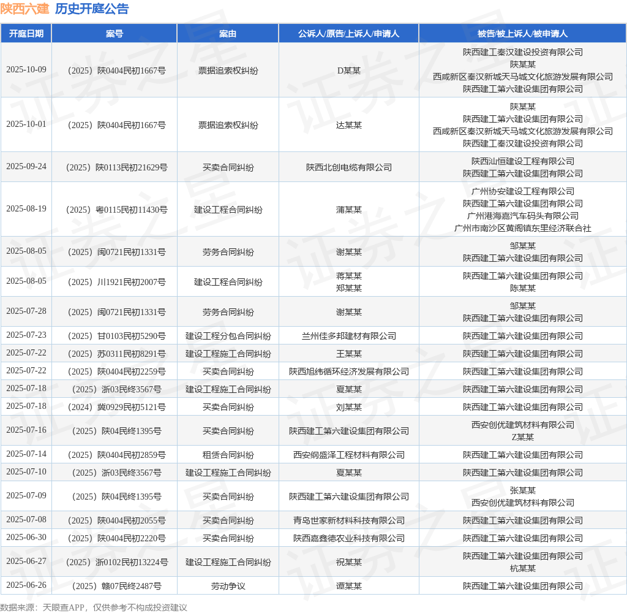Click case number (2025)陕0113民初21629号

(x=116, y=167)
